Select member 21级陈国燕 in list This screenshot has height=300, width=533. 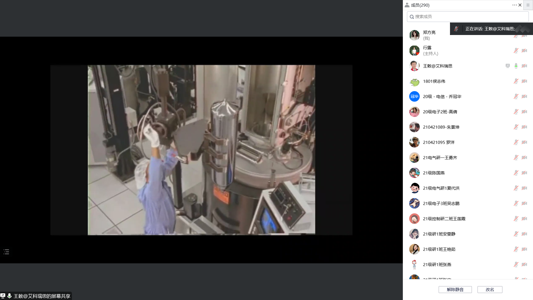click(x=434, y=173)
